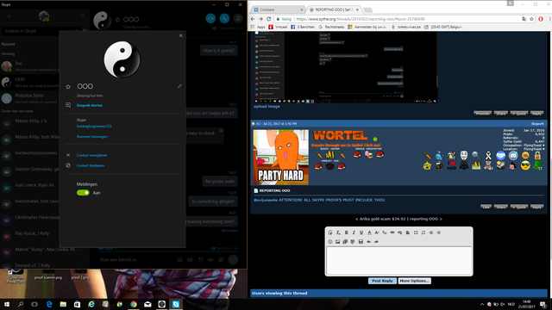Switch to the Coinbase browser tab
This screenshot has width=552, height=310.
[x=278, y=9]
